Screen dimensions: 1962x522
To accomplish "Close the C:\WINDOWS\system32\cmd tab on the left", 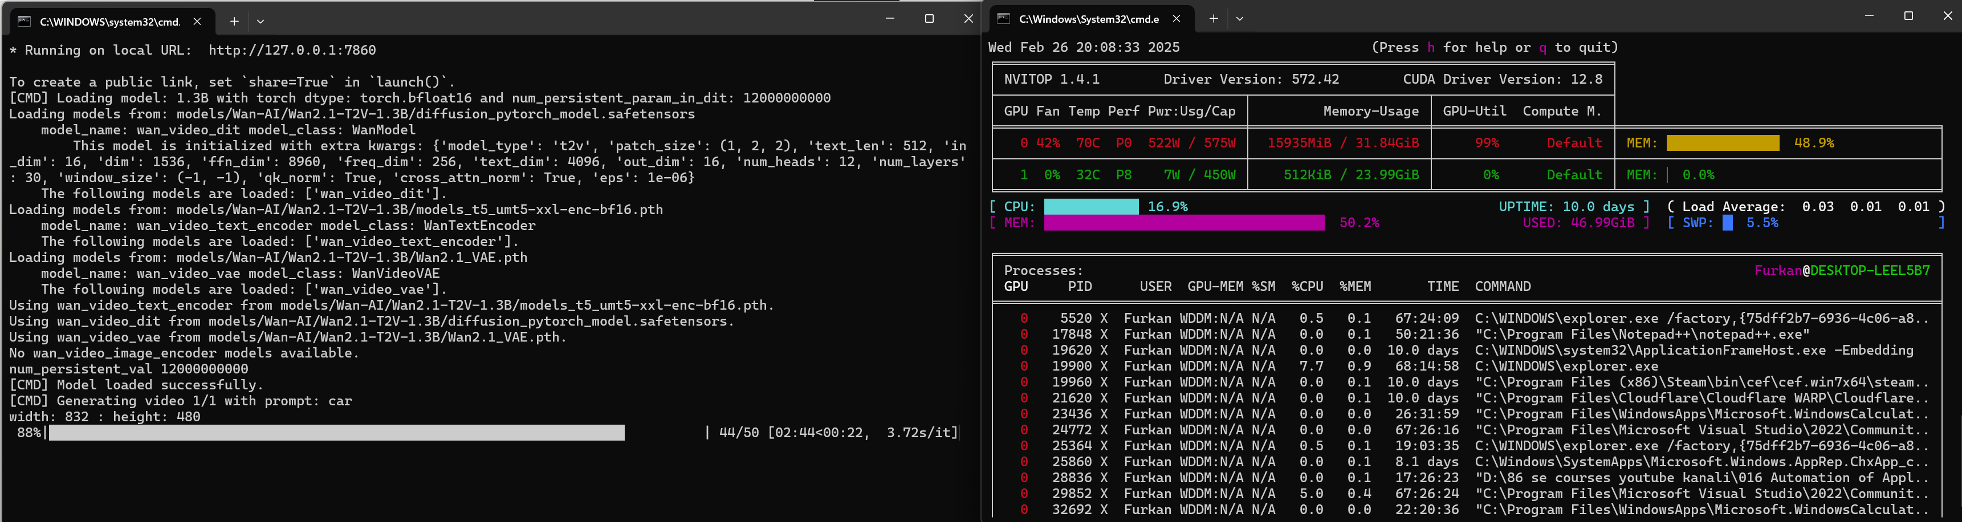I will (197, 21).
